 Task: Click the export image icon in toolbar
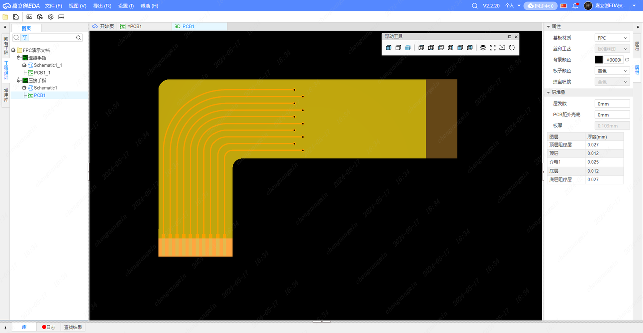(29, 17)
